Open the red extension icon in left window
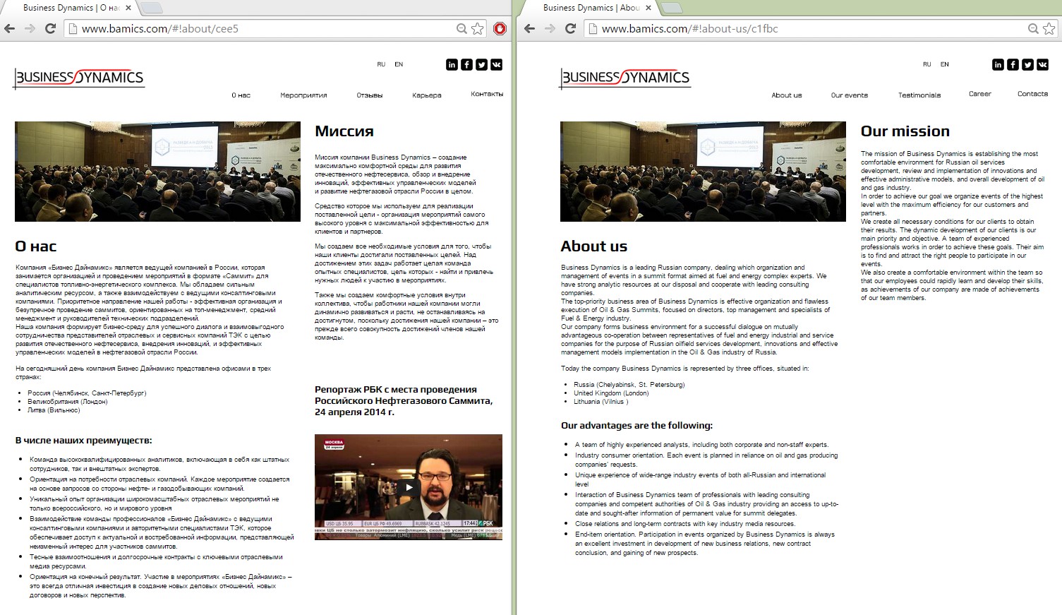The image size is (1062, 615). (x=500, y=29)
